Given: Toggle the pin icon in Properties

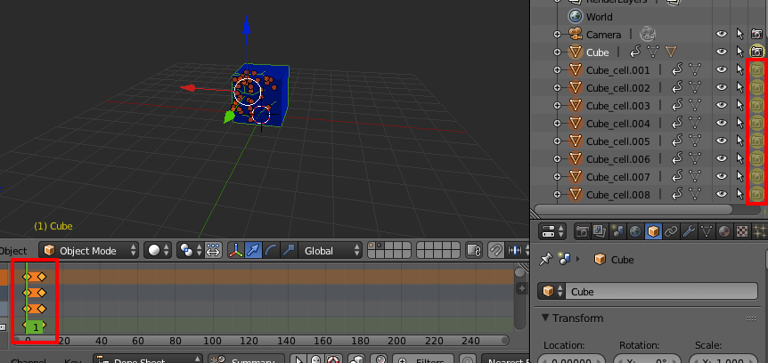Looking at the screenshot, I should pyautogui.click(x=545, y=259).
